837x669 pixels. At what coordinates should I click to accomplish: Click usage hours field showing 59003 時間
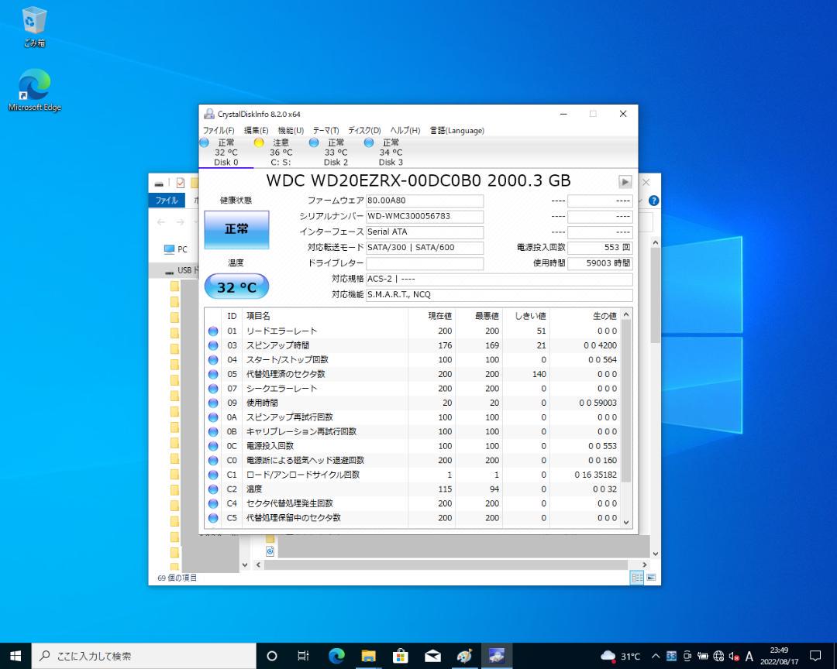(x=600, y=263)
